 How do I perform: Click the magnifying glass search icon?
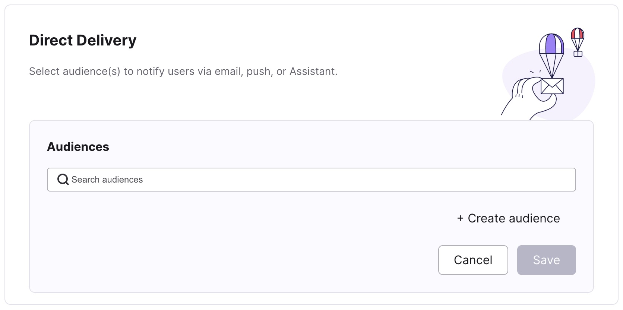pos(63,180)
